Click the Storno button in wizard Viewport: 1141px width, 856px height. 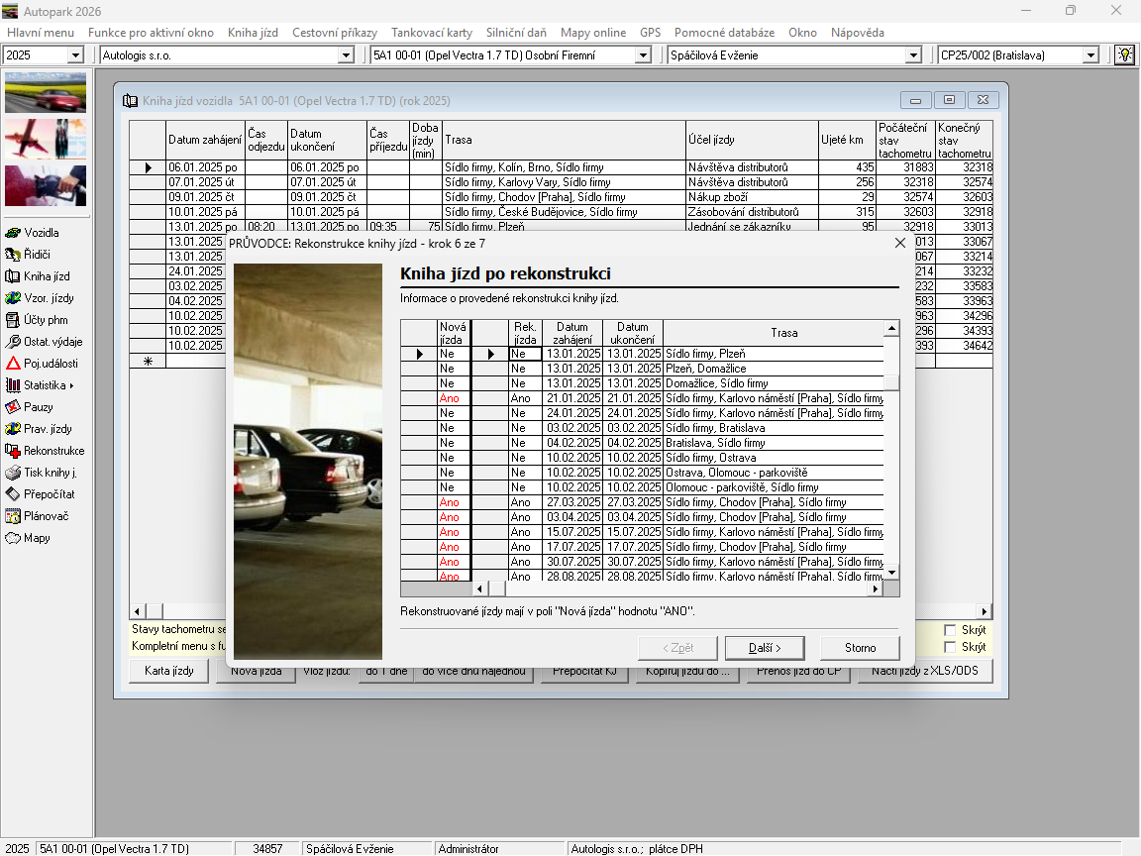[860, 648]
